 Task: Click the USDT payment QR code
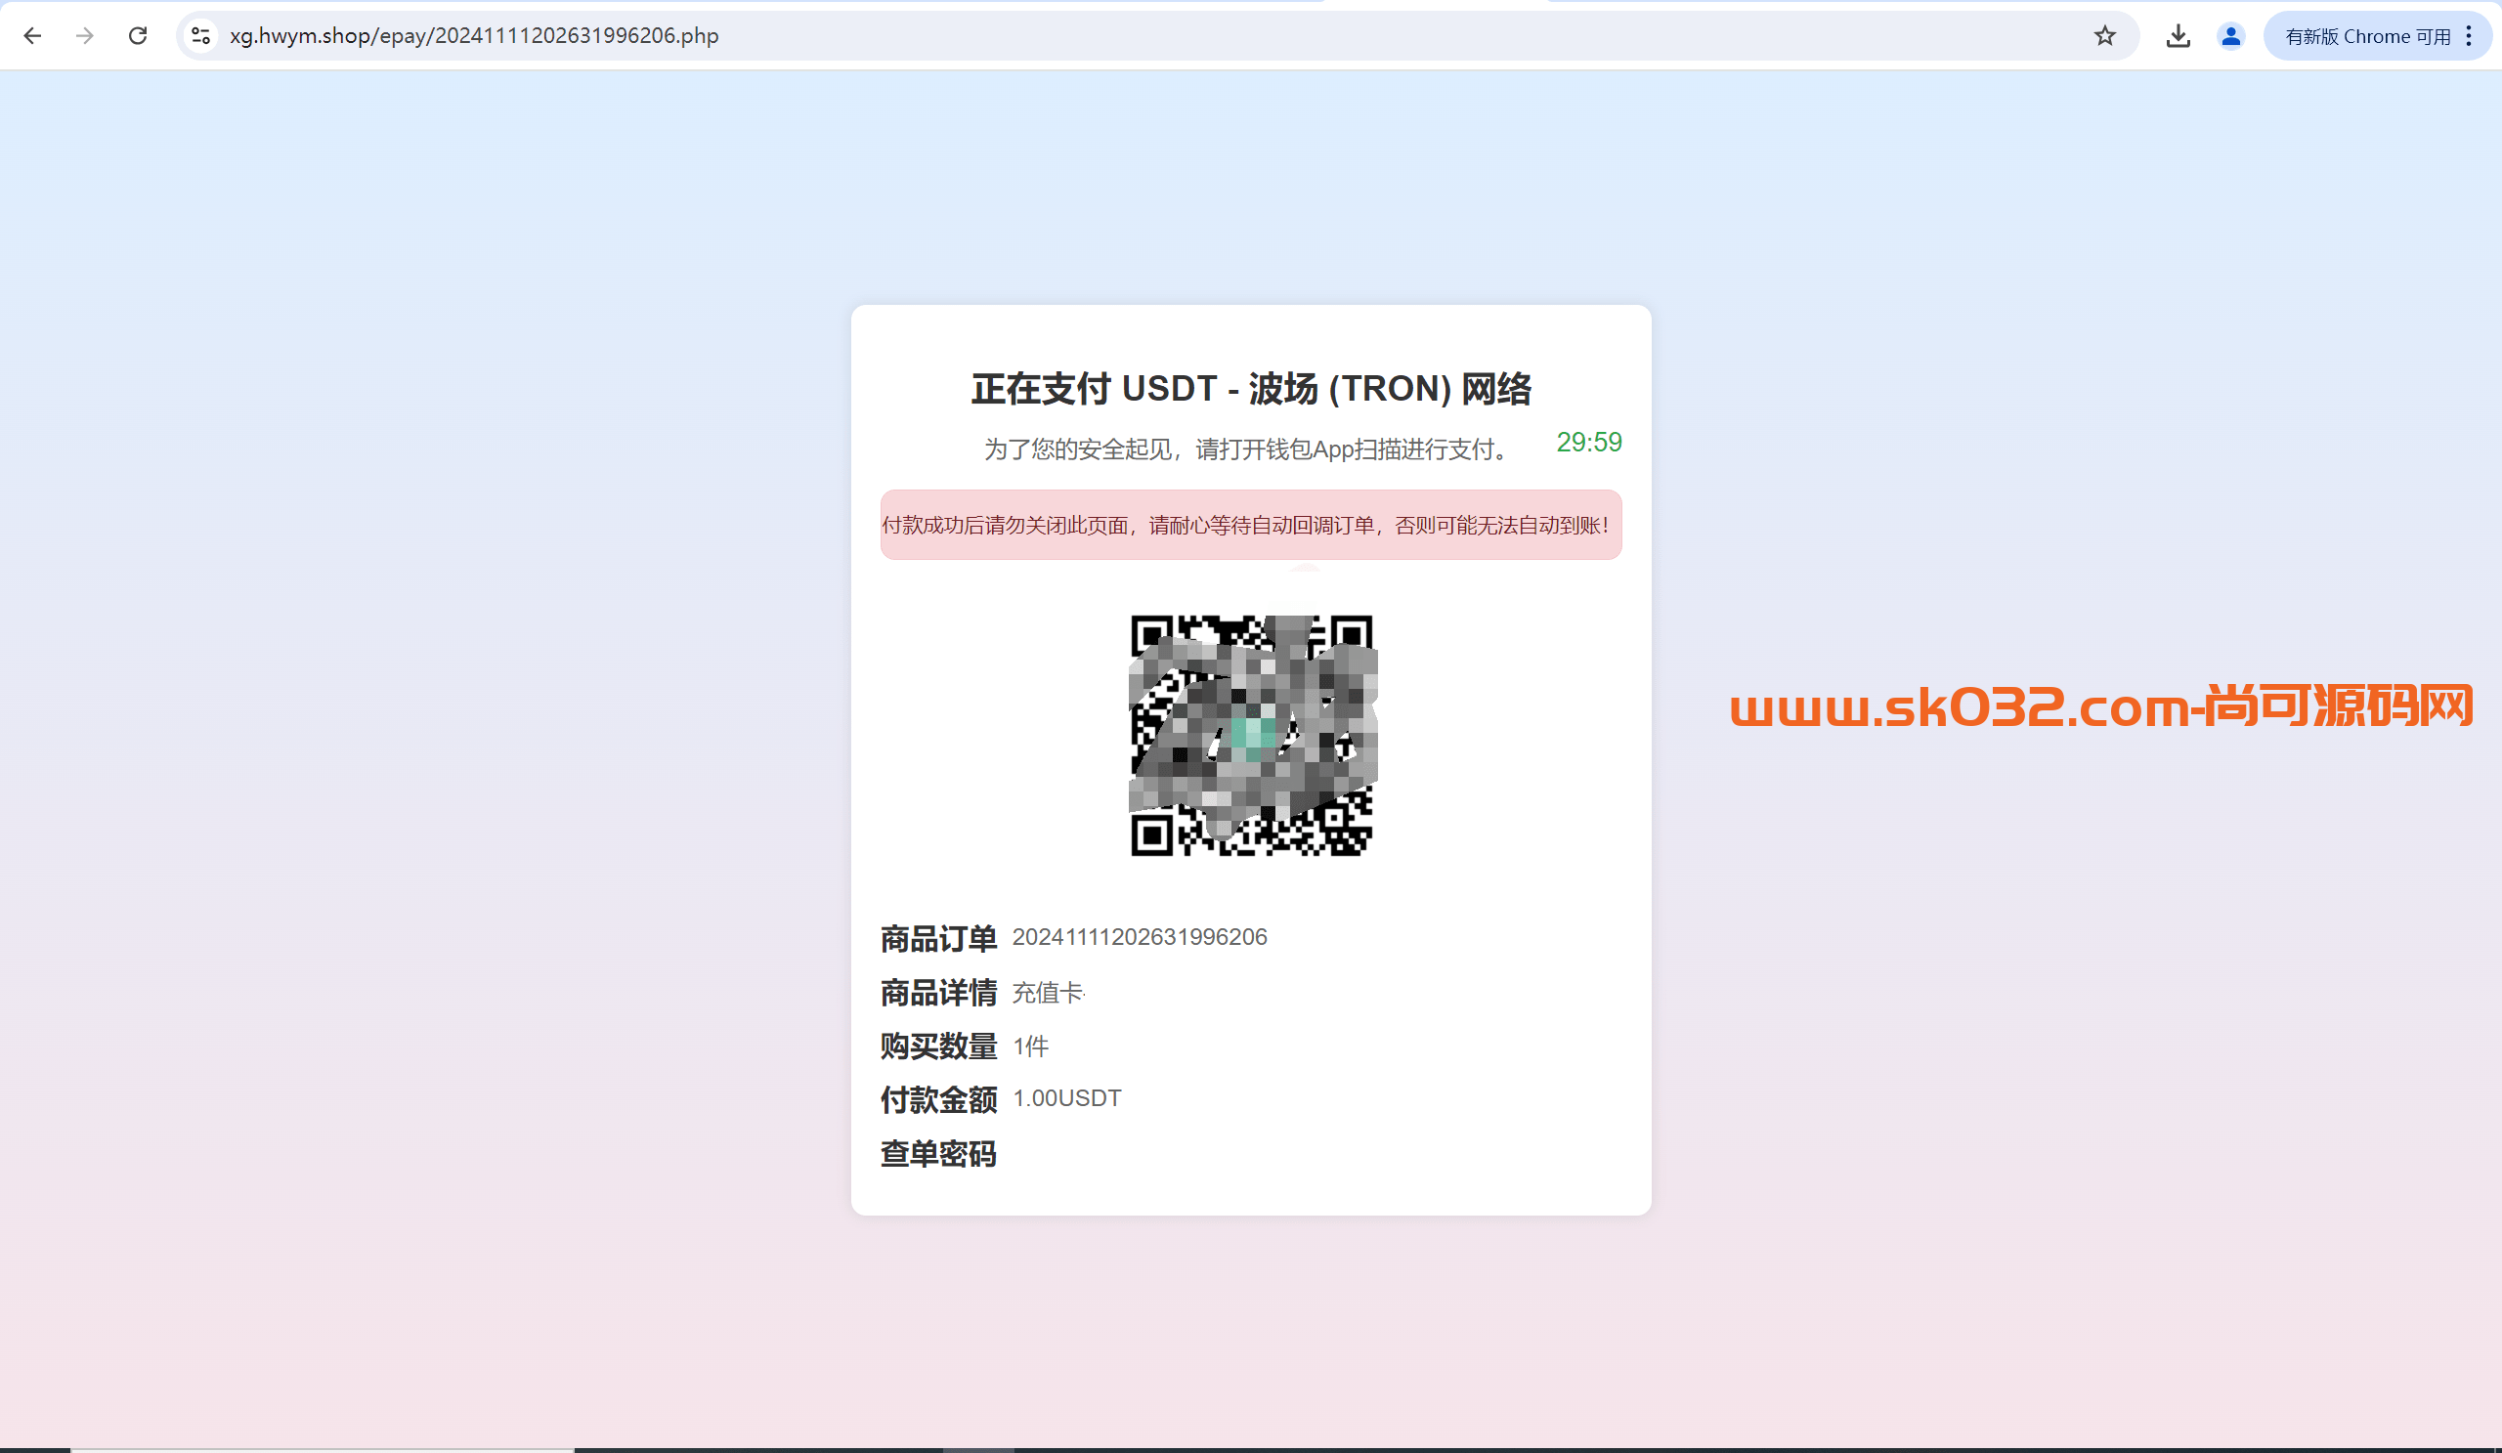(1252, 736)
